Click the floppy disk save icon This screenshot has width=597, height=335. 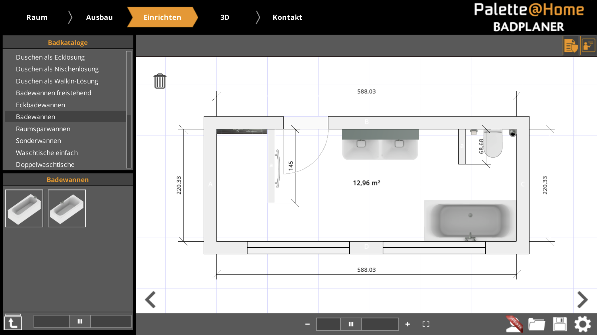pos(560,324)
